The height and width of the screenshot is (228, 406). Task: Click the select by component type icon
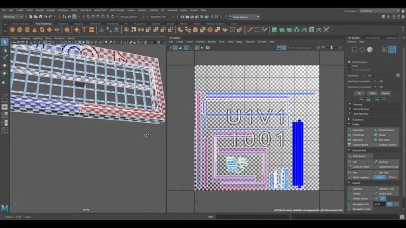[x=74, y=16]
